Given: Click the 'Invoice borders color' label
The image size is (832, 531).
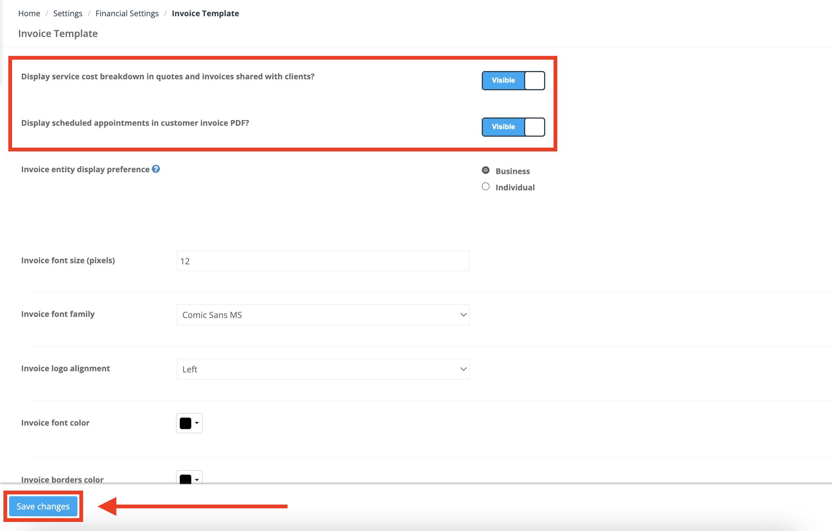Looking at the screenshot, I should click(62, 480).
